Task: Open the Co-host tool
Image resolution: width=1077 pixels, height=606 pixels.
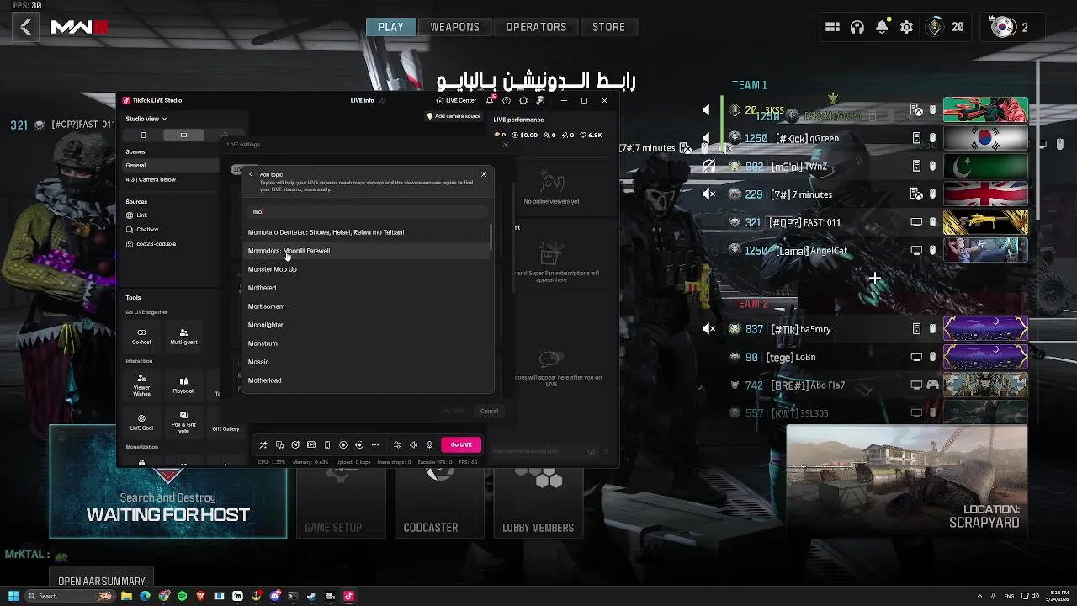Action: coord(141,337)
